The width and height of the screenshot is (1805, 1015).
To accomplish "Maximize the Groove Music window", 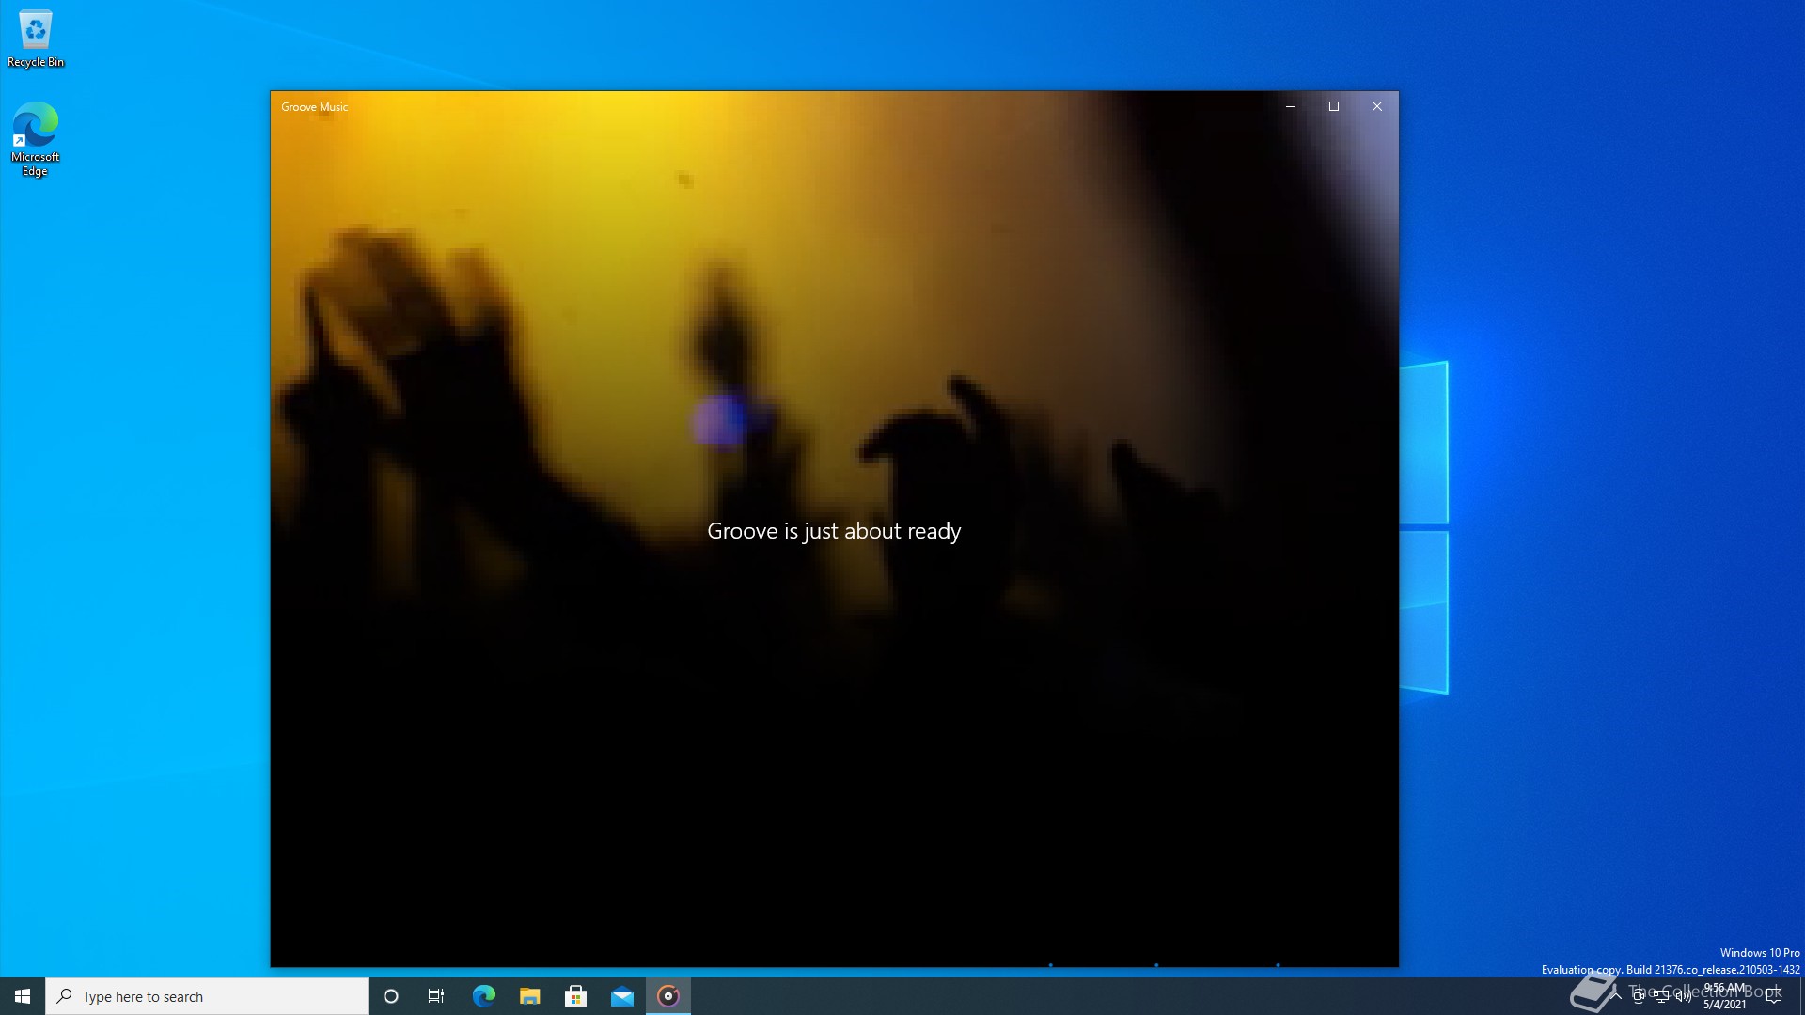I will tap(1334, 106).
